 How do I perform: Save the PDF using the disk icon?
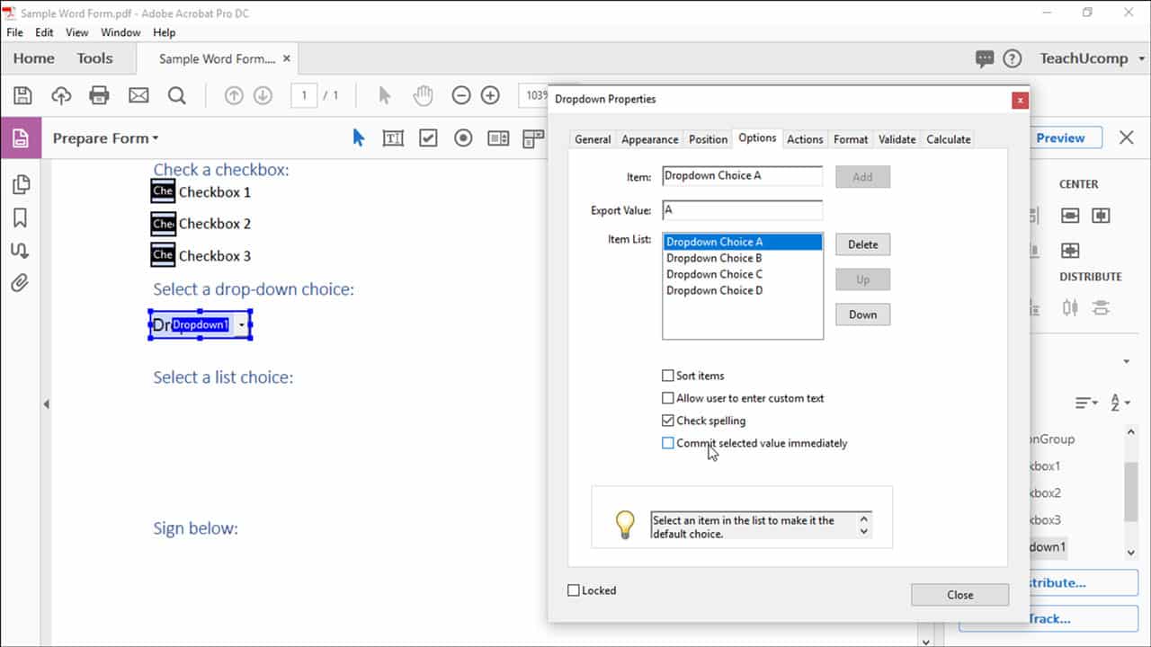22,94
